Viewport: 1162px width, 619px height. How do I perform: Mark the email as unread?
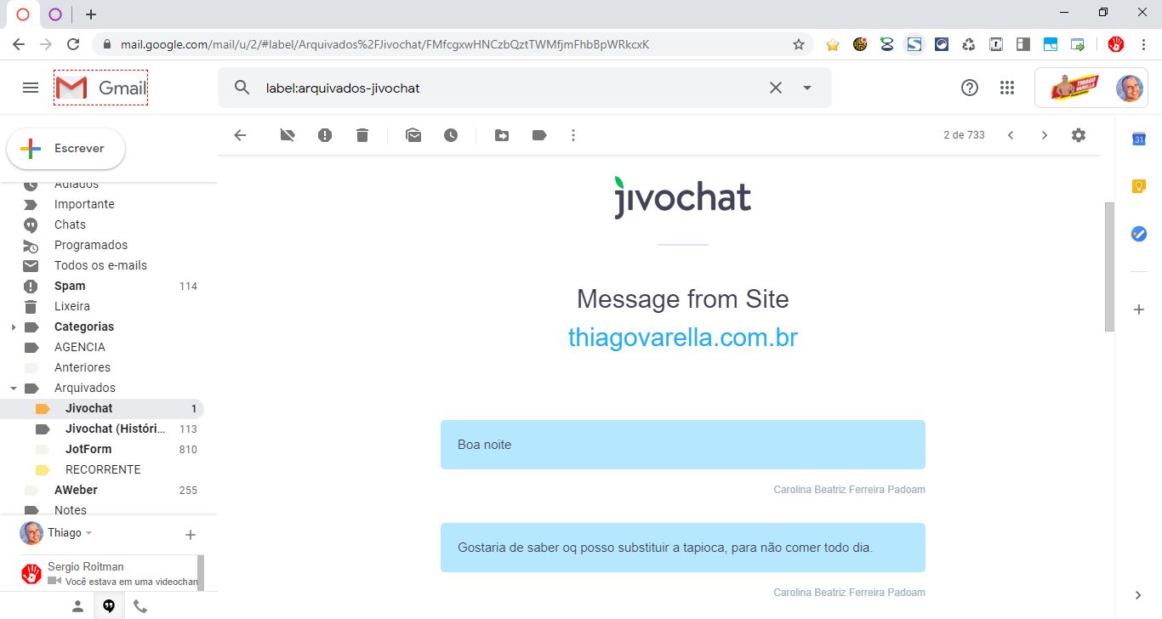click(x=413, y=135)
